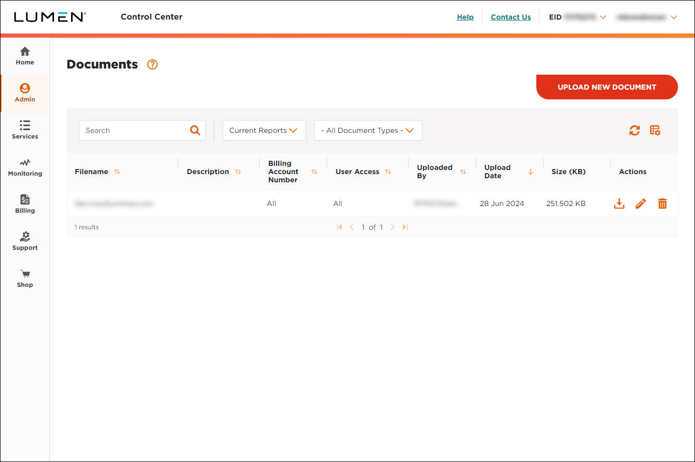Click the 28 Jun 2024 upload date
Viewport: 695px width, 462px height.
(502, 203)
